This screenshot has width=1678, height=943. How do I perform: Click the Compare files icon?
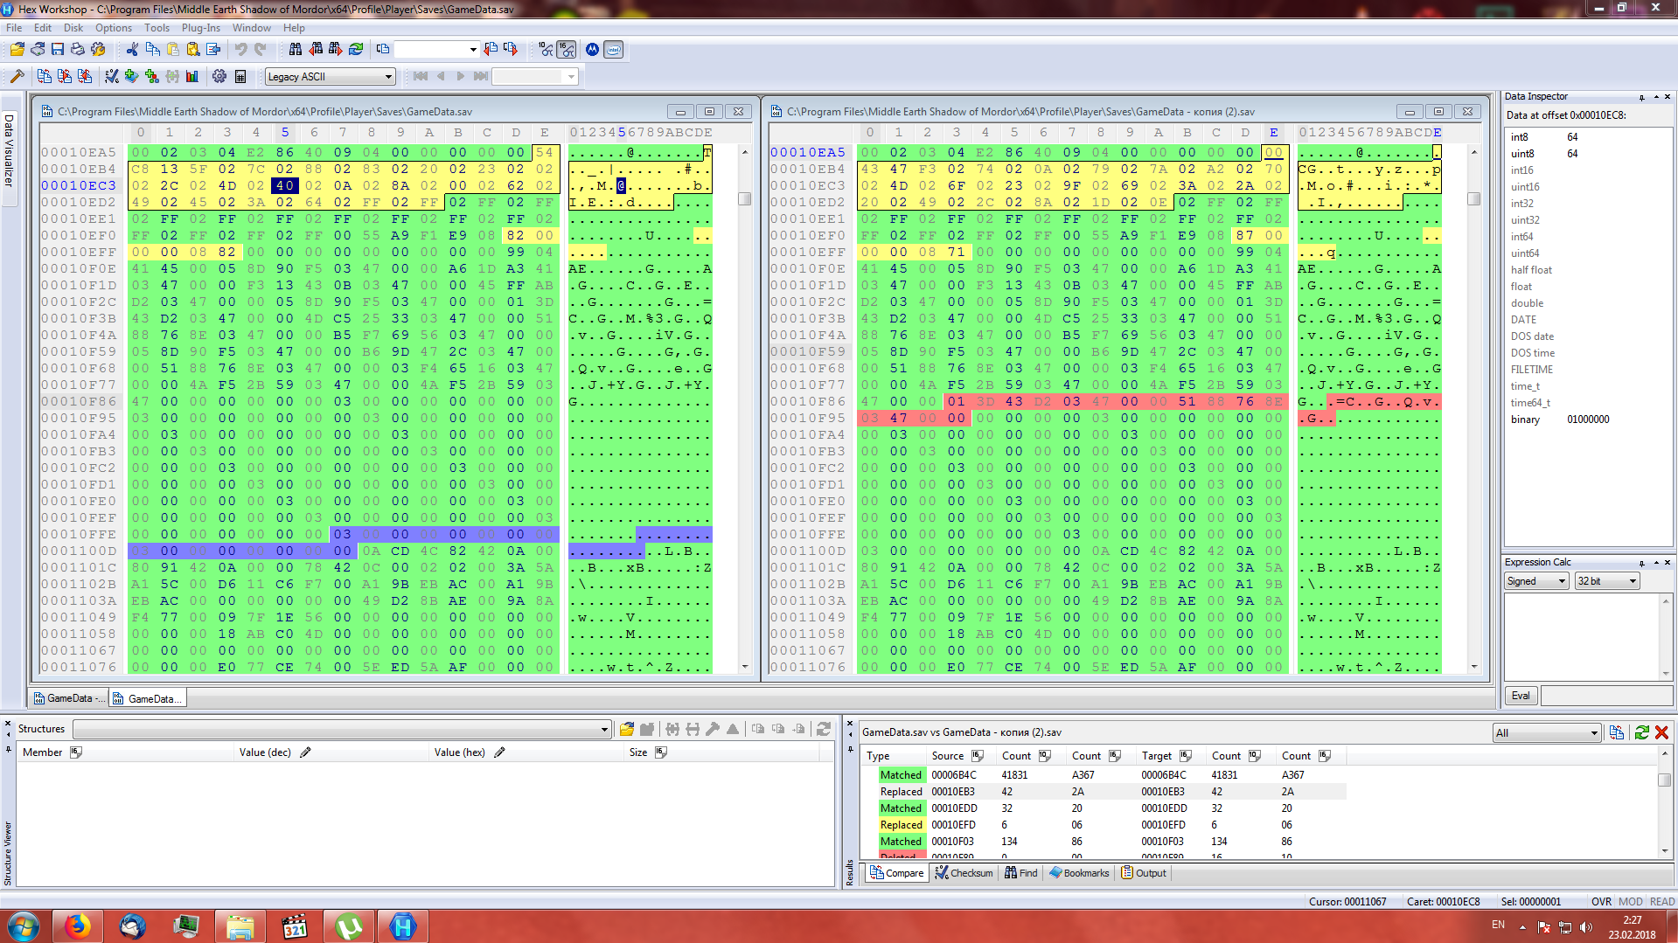45,77
